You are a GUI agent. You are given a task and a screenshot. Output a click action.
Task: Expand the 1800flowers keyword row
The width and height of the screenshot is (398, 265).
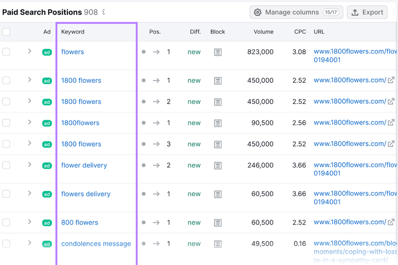coord(29,122)
